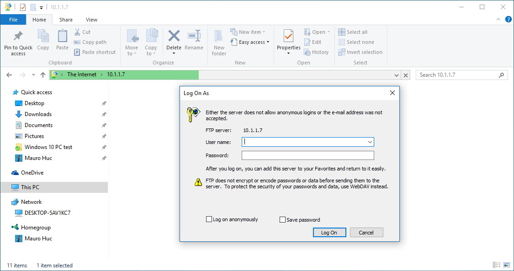The width and height of the screenshot is (514, 271).
Task: Click into the Password field
Action: 307,155
